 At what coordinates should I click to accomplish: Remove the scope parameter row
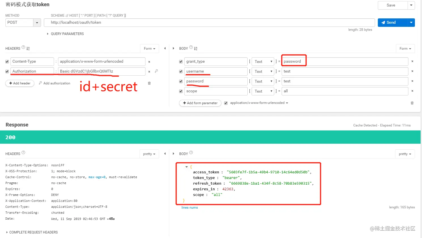pos(412,91)
